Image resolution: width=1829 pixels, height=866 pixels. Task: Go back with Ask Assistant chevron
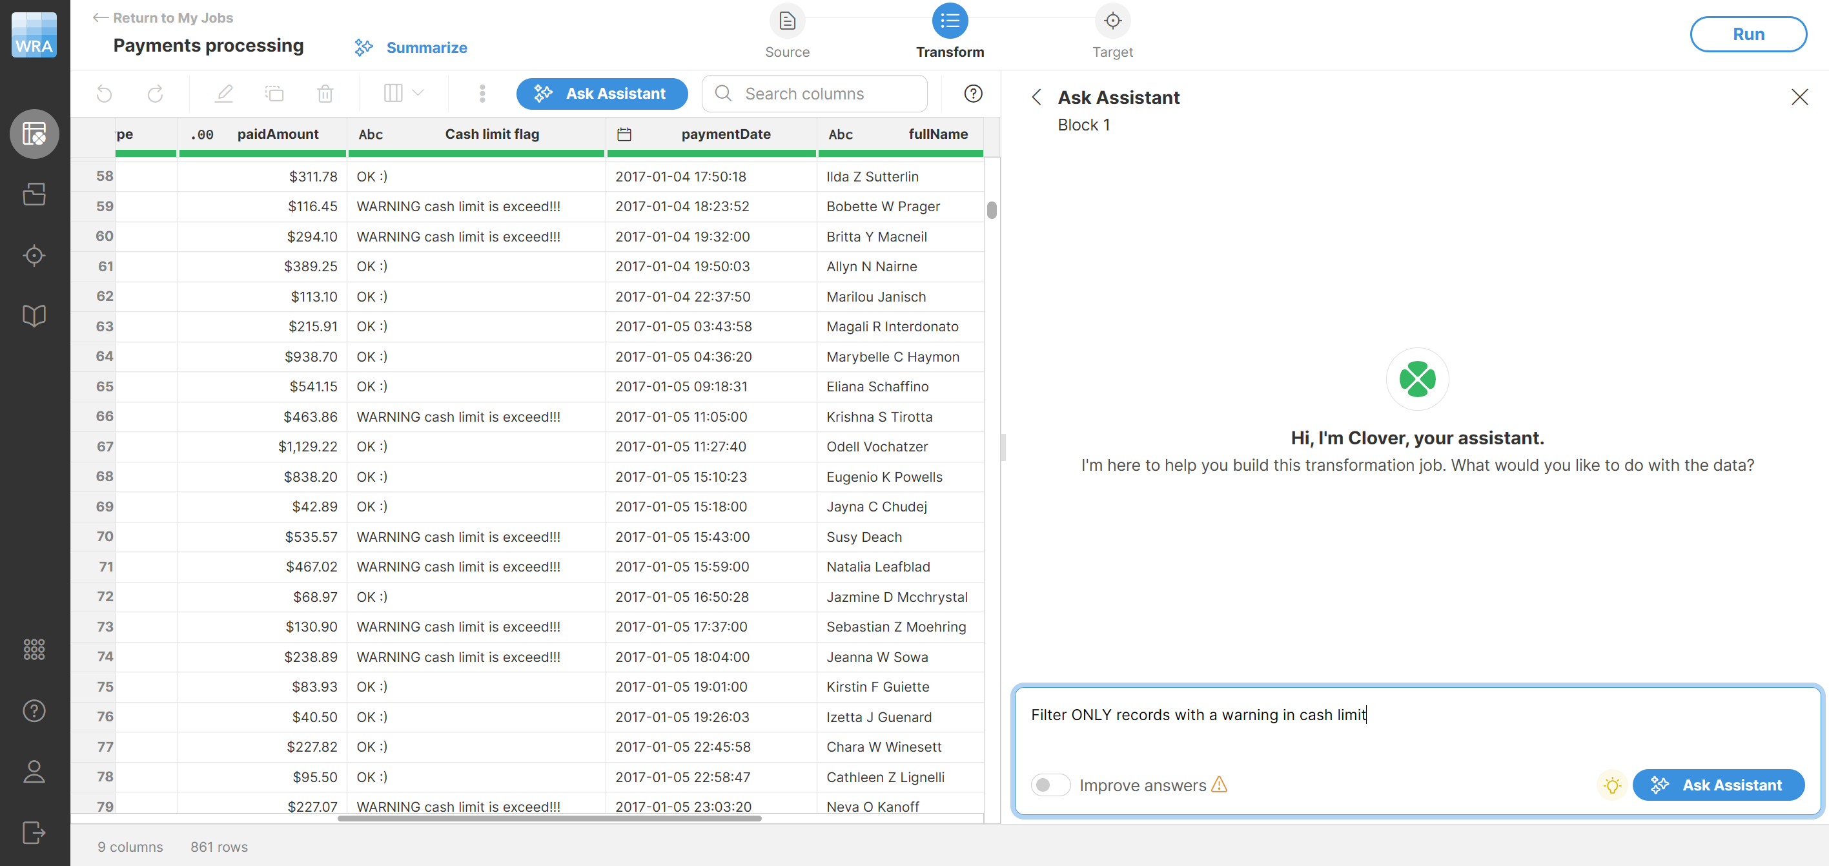click(x=1037, y=98)
